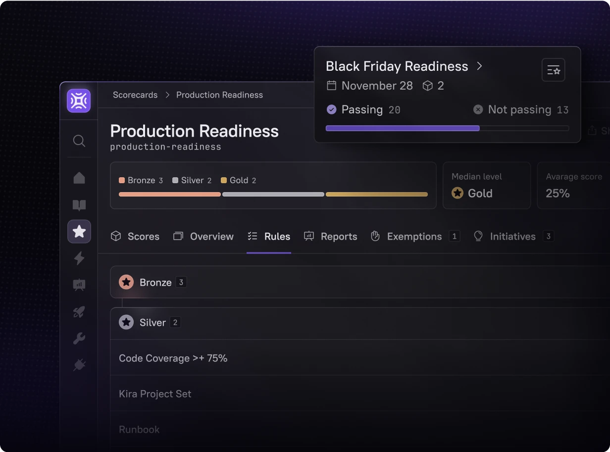Click the Passing checkmark icon
The height and width of the screenshot is (452, 610).
pyautogui.click(x=332, y=109)
